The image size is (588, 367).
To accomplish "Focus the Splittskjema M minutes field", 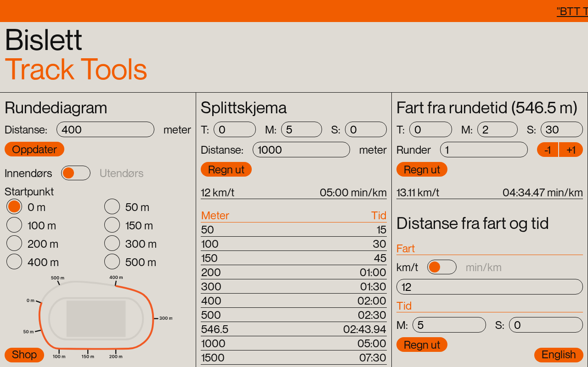I will click(x=301, y=129).
